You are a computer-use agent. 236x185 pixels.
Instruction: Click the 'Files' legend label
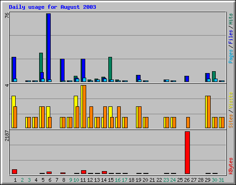[x=231, y=37]
